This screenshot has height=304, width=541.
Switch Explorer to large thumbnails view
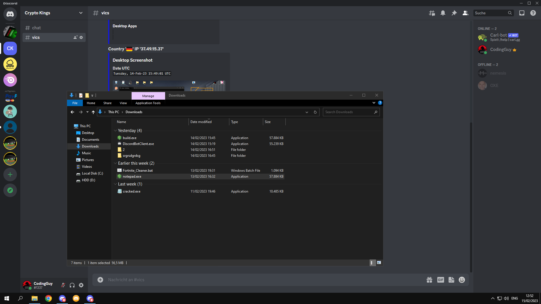379,263
